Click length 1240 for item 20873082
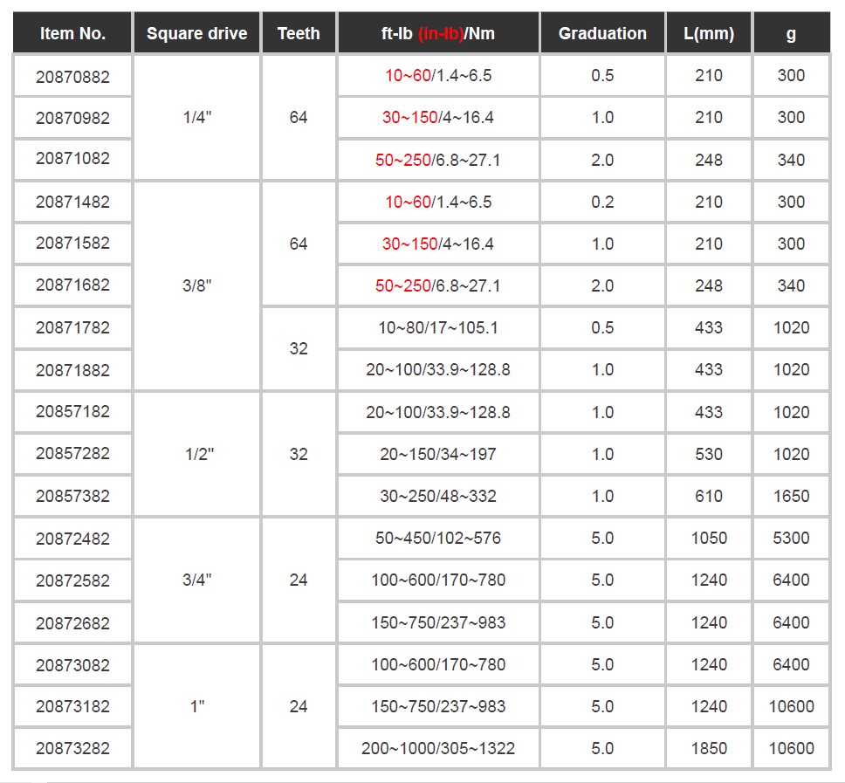 (709, 664)
